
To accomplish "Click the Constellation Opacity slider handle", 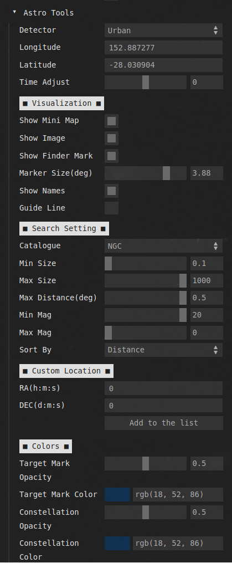I will click(x=146, y=513).
